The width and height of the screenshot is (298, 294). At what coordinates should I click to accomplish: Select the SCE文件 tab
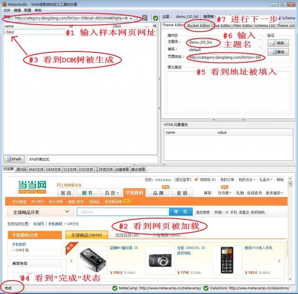(70, 170)
